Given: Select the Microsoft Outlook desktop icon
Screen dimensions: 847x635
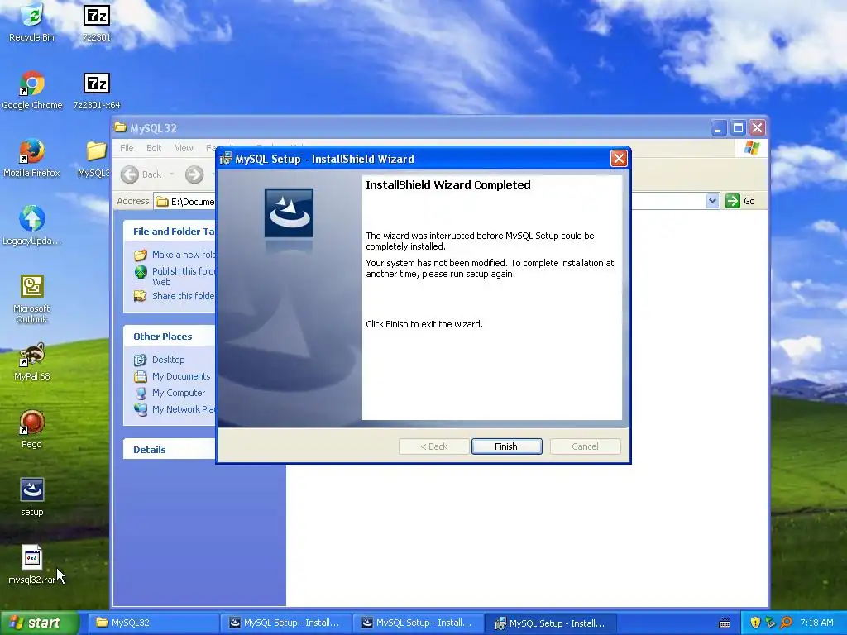Looking at the screenshot, I should (32, 298).
